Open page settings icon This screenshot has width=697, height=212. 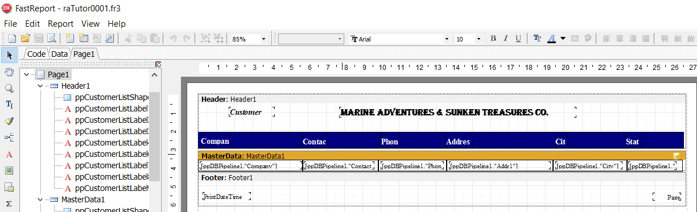[110, 39]
